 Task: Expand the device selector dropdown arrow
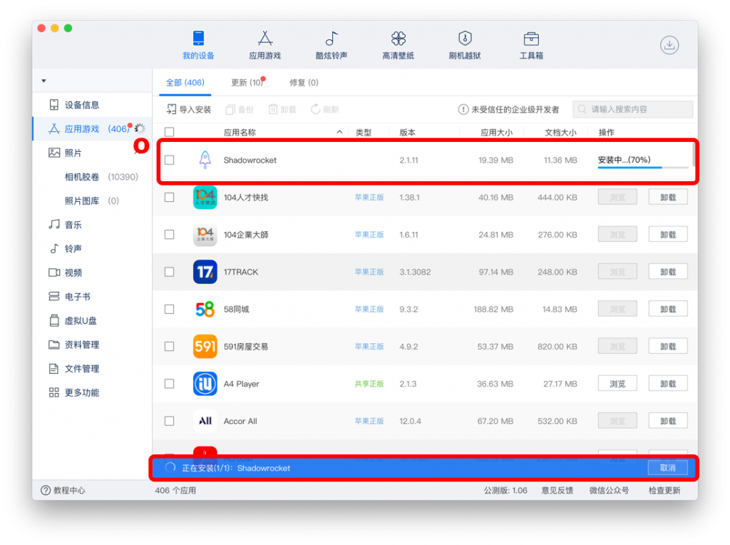click(x=43, y=81)
